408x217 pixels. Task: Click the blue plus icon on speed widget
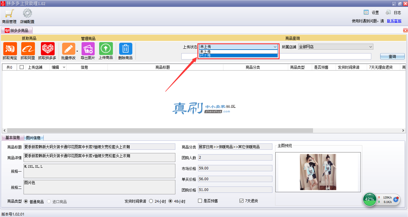click(396, 199)
